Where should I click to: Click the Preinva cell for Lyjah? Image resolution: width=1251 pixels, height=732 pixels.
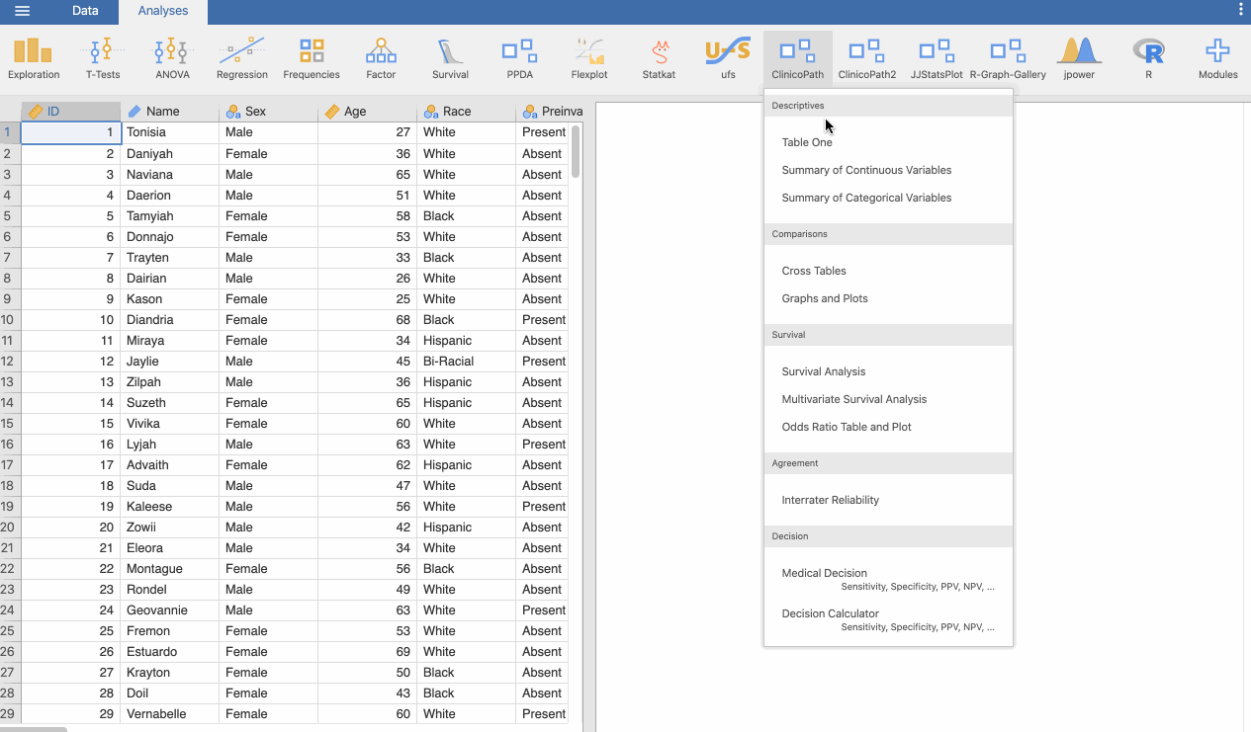coord(544,444)
